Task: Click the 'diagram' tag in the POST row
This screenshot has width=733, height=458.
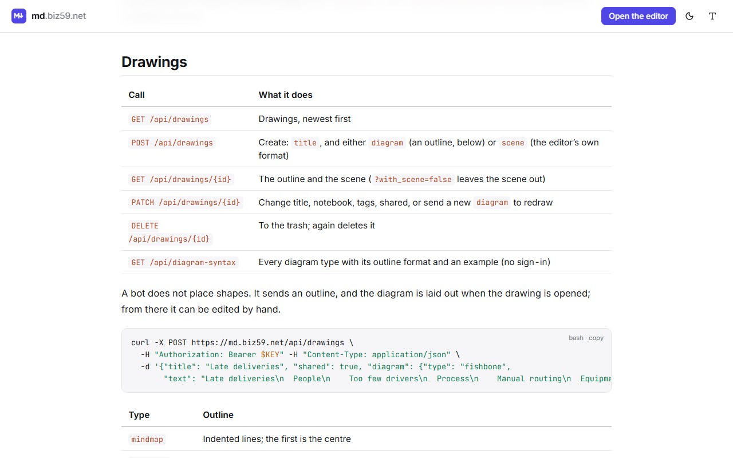Action: coord(387,143)
